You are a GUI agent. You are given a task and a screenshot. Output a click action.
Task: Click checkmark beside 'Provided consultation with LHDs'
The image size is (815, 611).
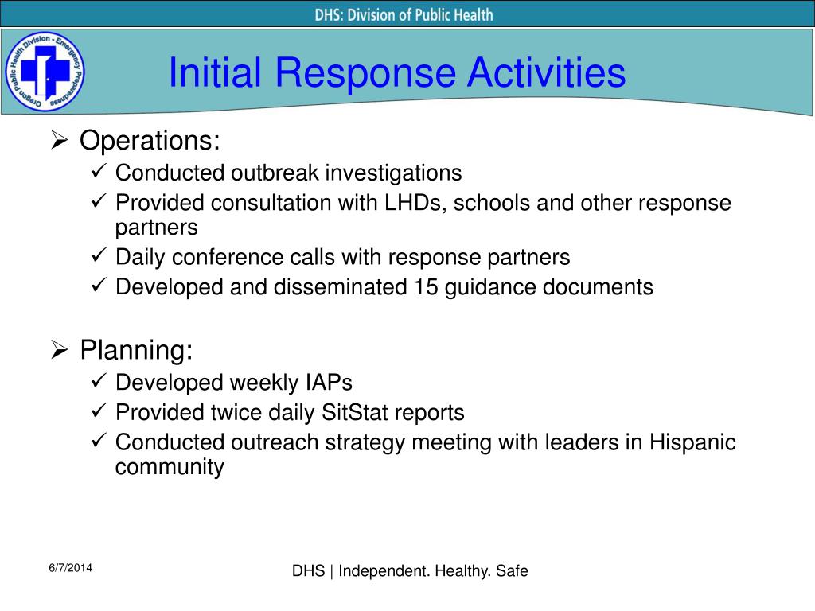click(x=98, y=200)
